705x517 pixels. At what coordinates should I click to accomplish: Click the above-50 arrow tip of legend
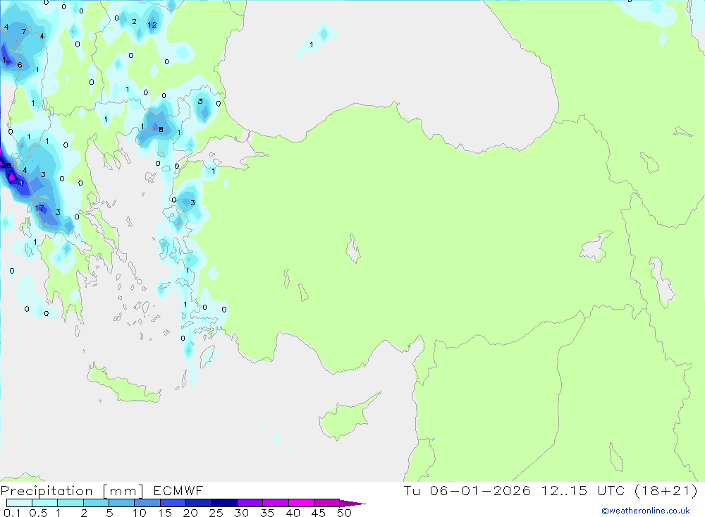point(352,503)
